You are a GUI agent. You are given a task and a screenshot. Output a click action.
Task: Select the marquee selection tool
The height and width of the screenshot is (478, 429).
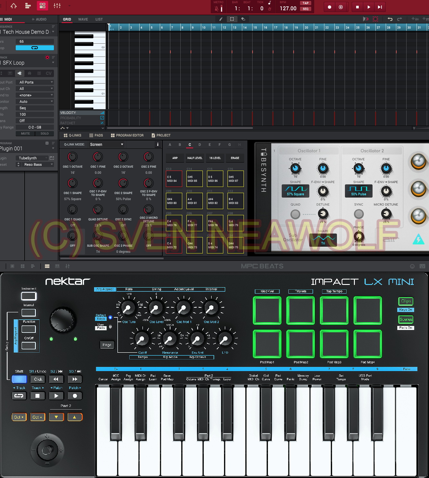[232, 19]
